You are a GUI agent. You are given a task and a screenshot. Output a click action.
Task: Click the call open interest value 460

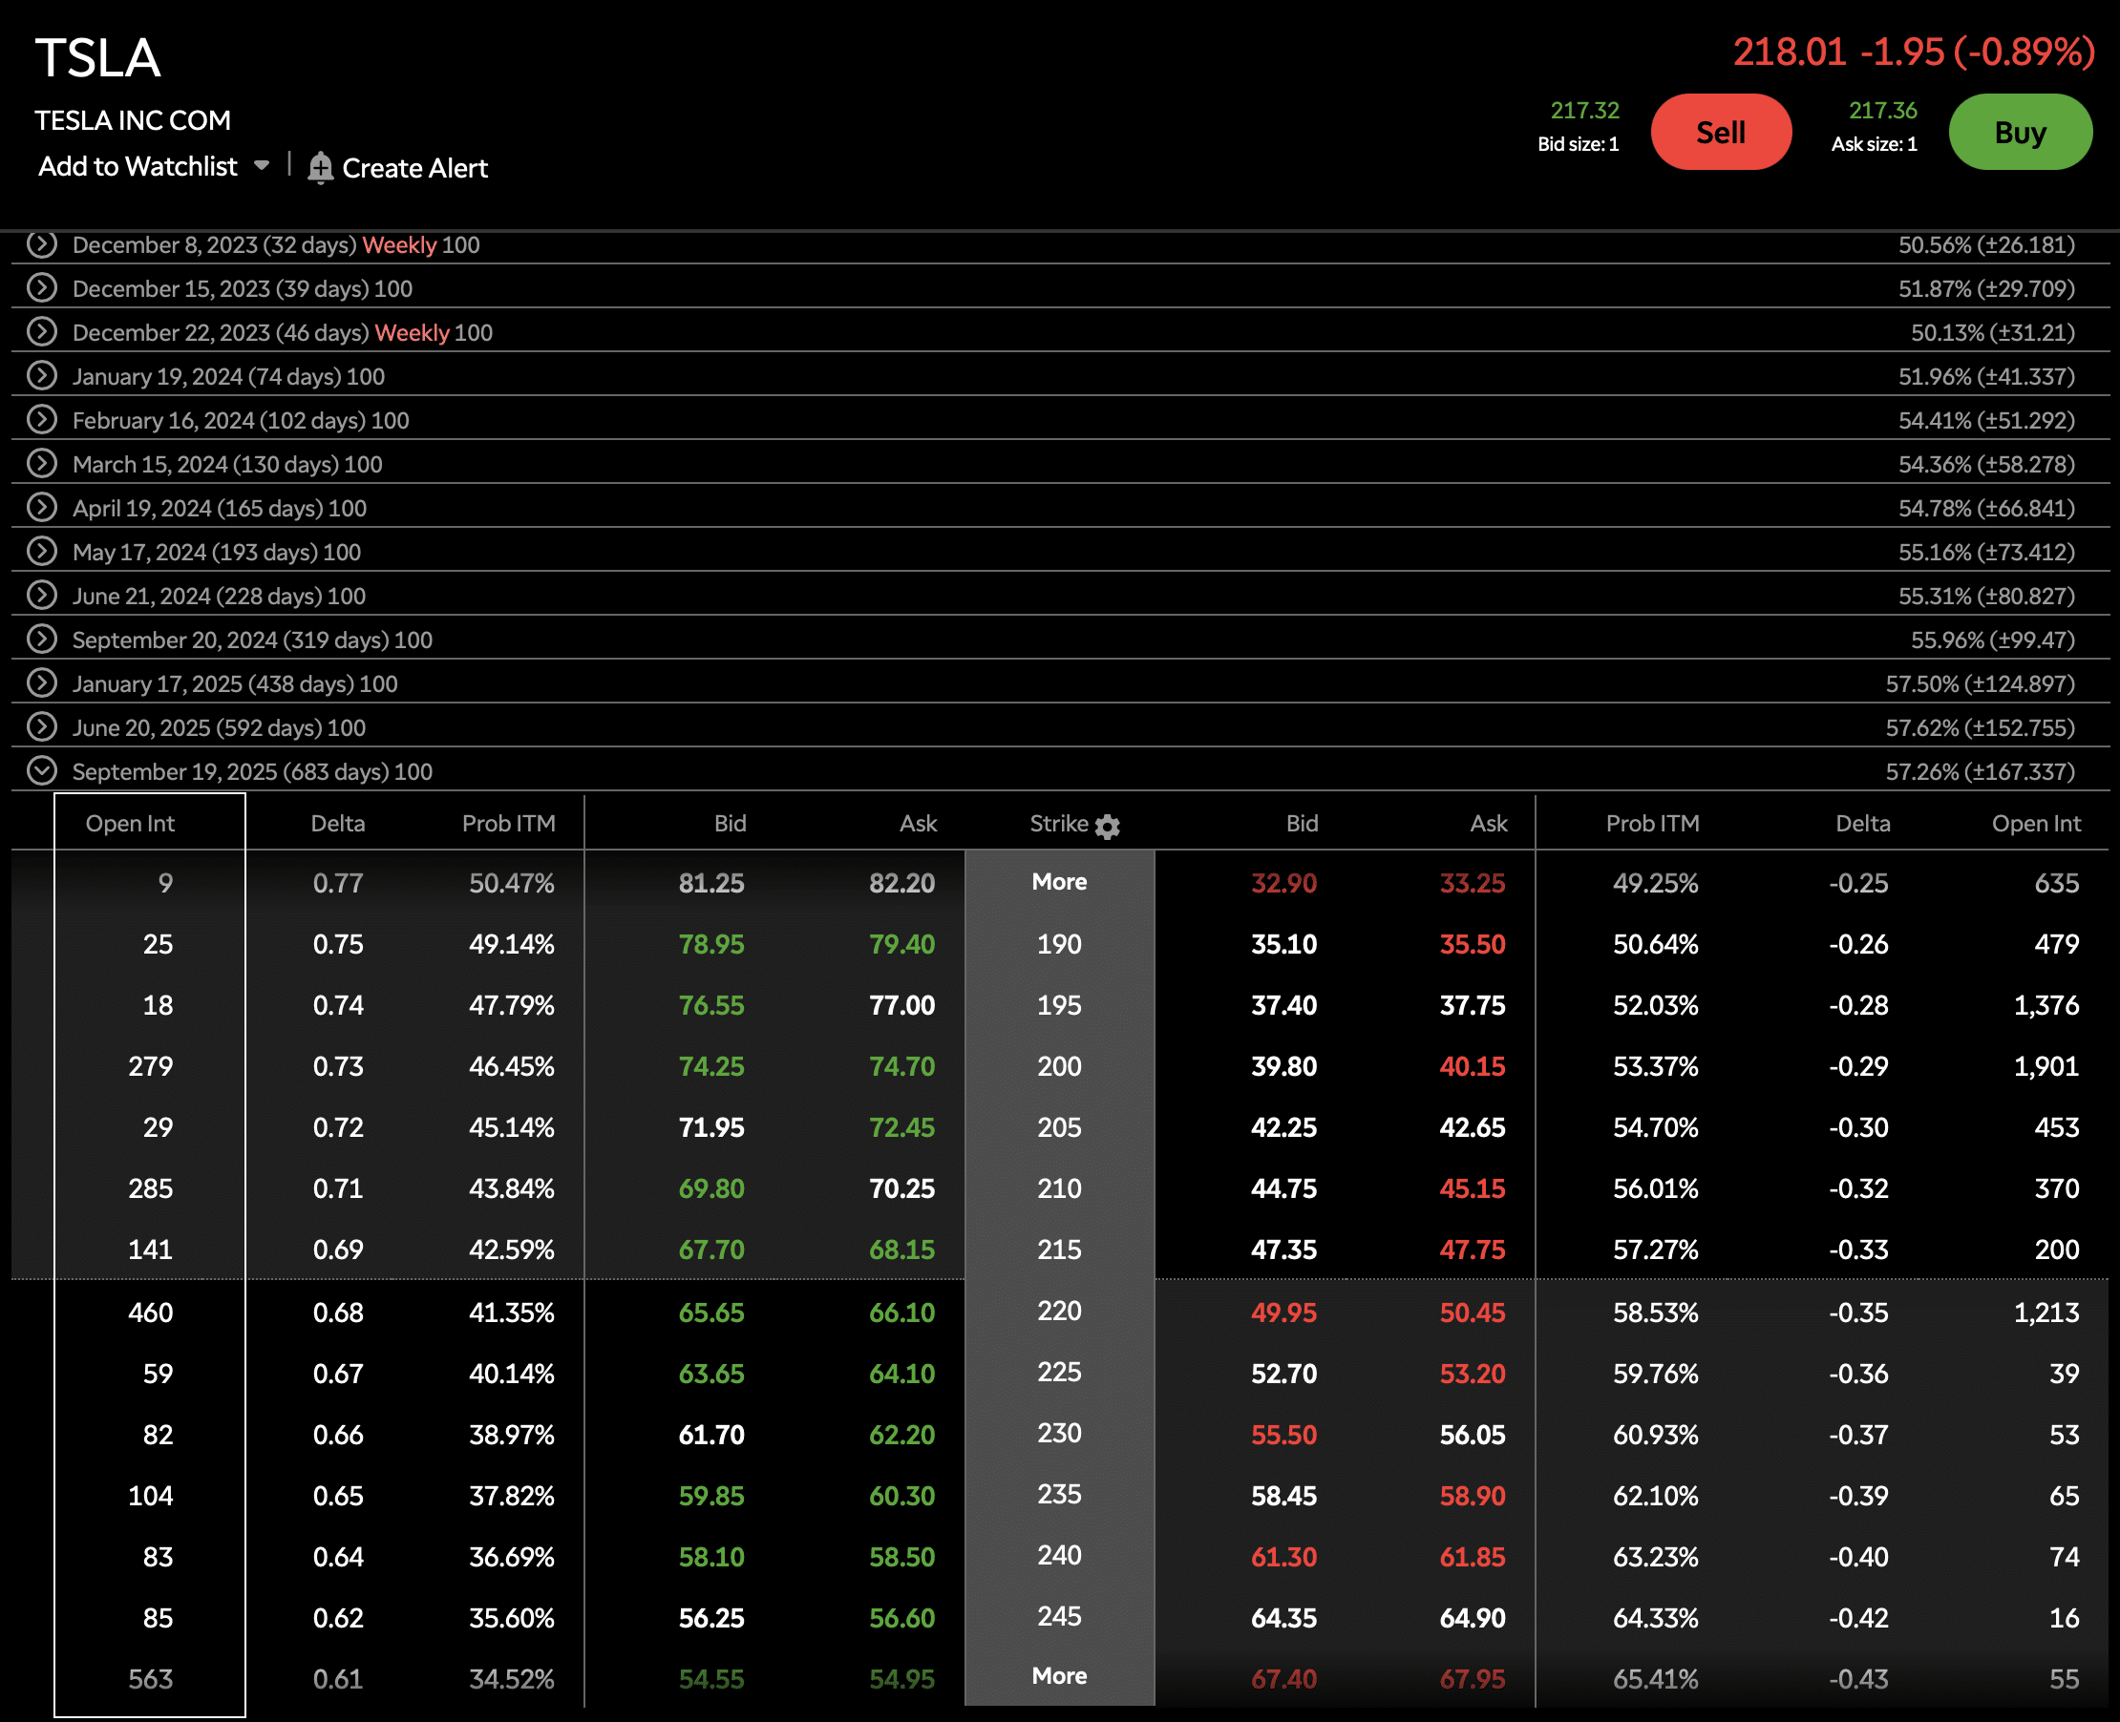[150, 1312]
